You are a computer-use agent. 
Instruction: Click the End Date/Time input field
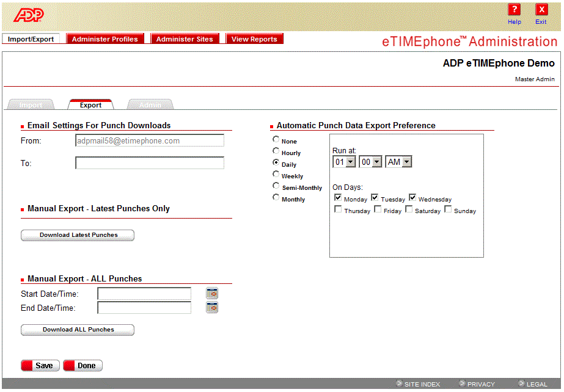click(144, 308)
